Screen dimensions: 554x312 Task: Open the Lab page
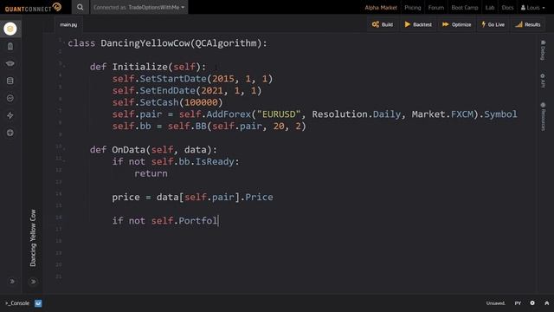(490, 8)
